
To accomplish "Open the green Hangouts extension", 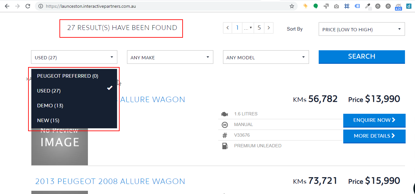I will pyautogui.click(x=315, y=6).
